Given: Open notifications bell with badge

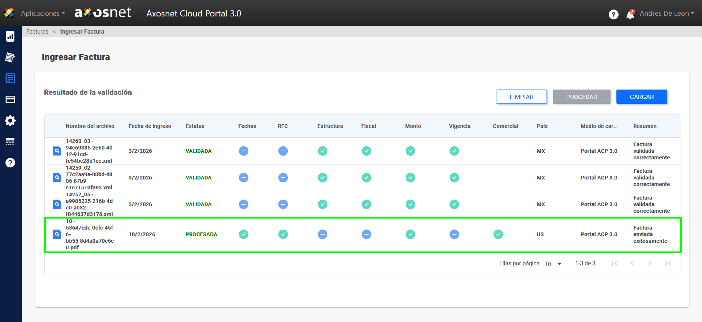Looking at the screenshot, I should click(630, 14).
